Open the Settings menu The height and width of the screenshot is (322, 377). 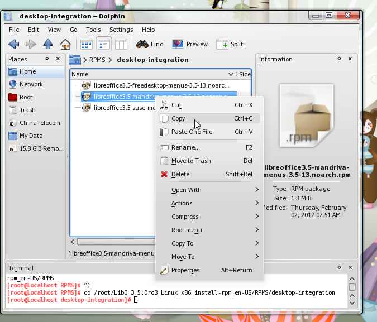[x=121, y=30]
